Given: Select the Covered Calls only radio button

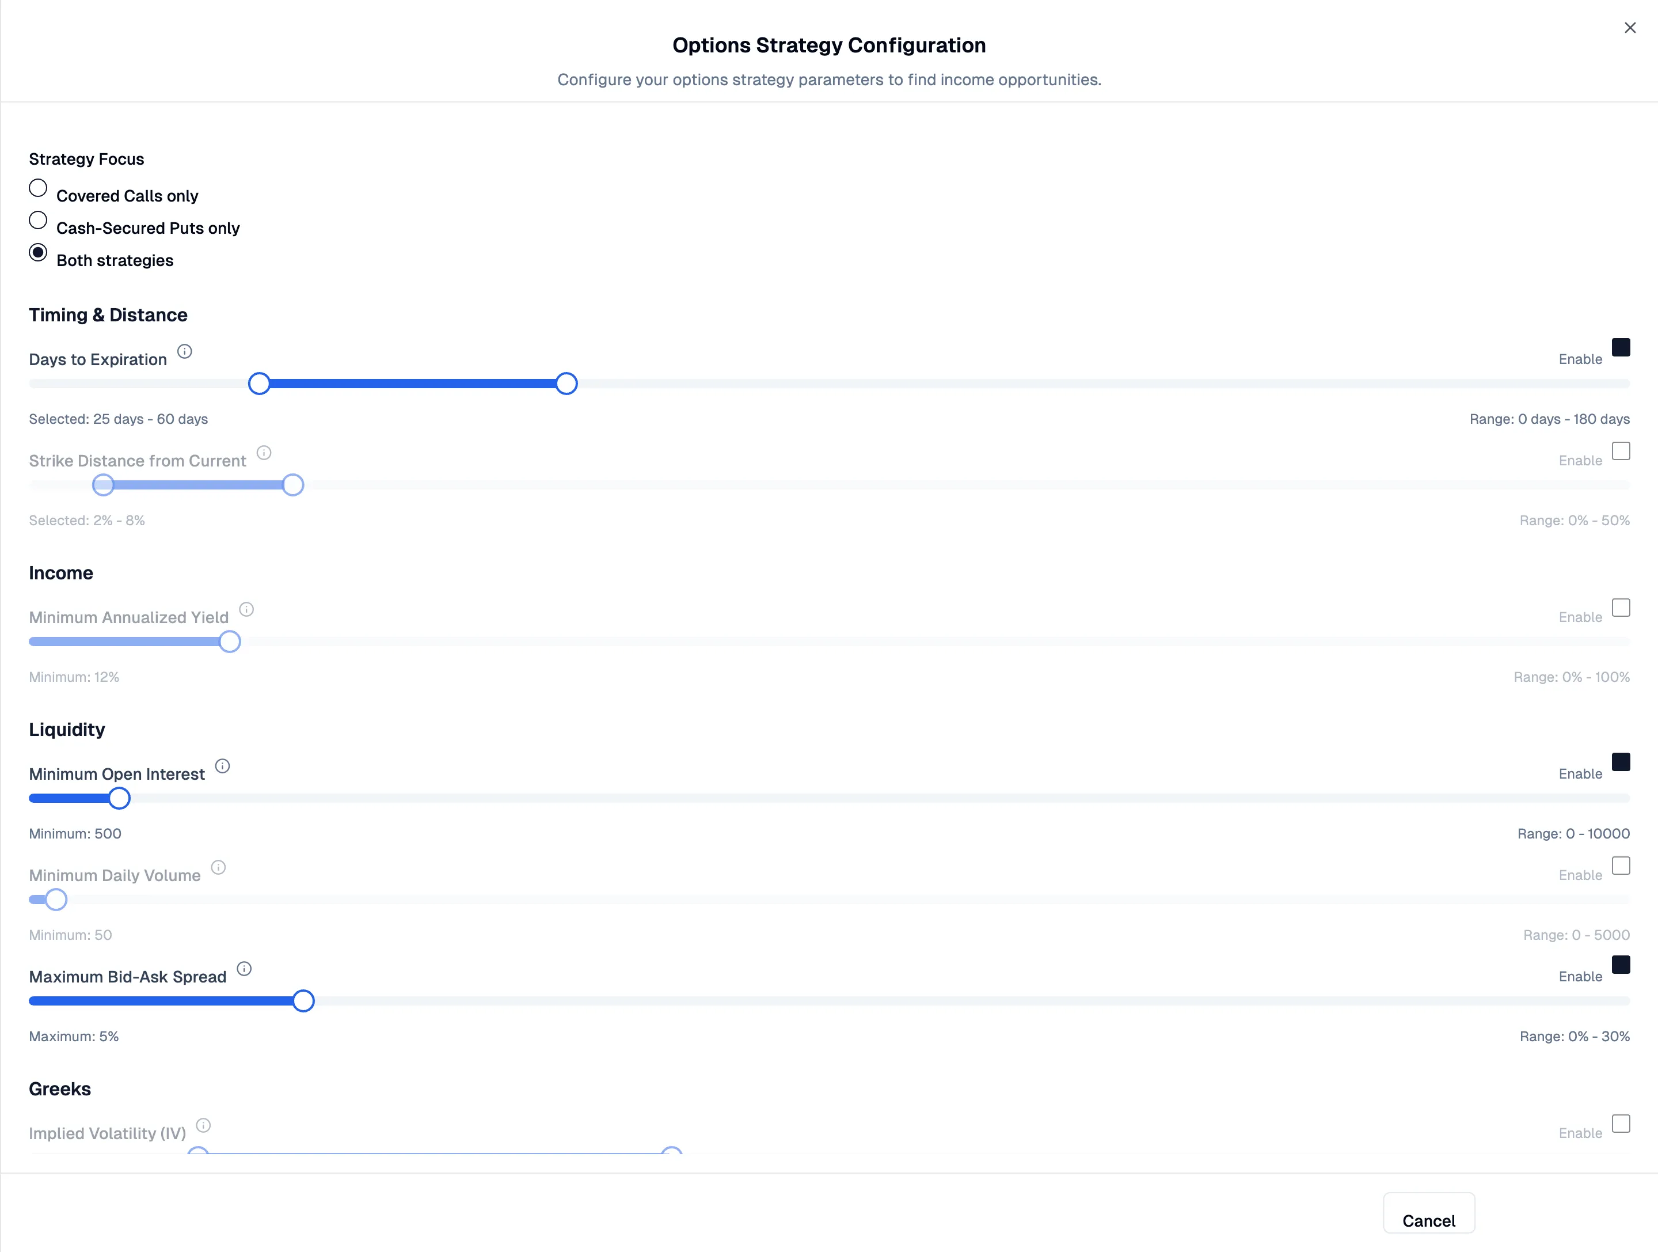Looking at the screenshot, I should click(38, 187).
